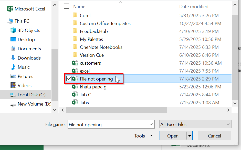Select the Corel folder name

(85, 16)
